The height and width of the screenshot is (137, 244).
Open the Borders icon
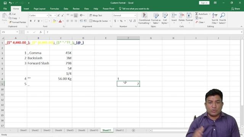point(47,21)
